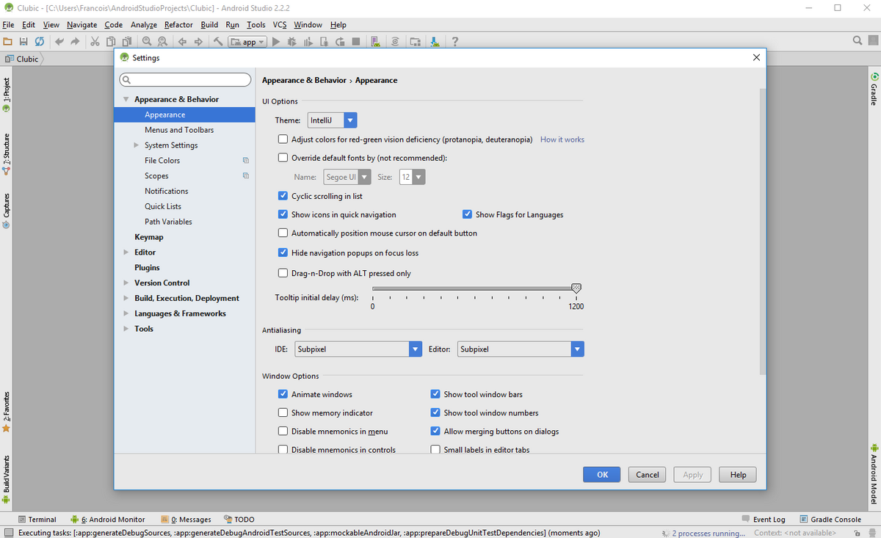This screenshot has height=538, width=881.
Task: Click the lock icon in status bar
Action: [857, 532]
